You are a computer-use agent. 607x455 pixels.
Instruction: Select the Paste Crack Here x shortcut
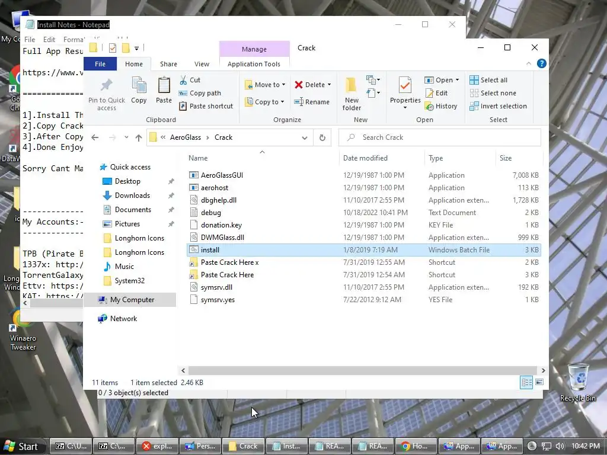click(229, 262)
